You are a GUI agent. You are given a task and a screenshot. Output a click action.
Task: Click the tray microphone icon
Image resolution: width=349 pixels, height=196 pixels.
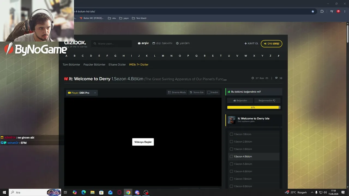[316, 192]
